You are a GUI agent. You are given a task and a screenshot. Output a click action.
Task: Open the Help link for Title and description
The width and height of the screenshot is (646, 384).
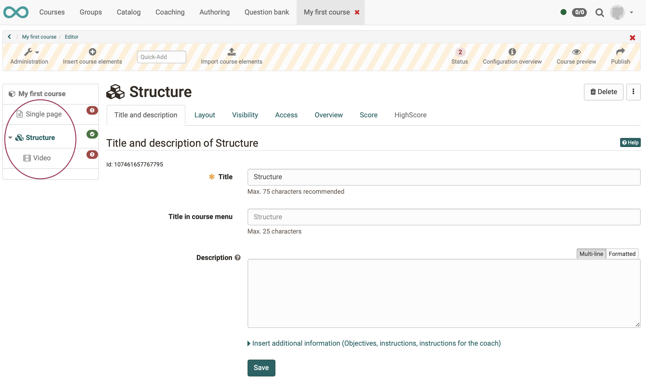(x=630, y=143)
